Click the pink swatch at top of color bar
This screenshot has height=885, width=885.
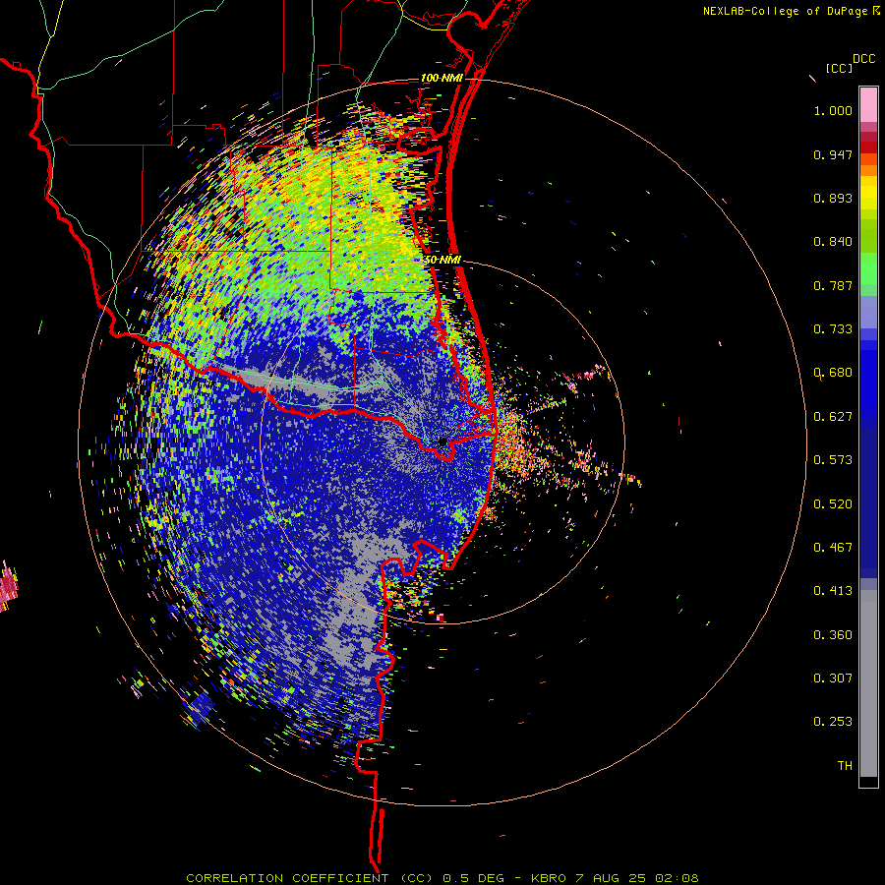pos(868,104)
